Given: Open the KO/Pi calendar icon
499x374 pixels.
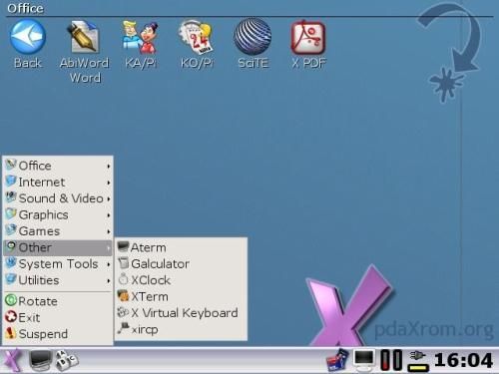Looking at the screenshot, I should (197, 37).
